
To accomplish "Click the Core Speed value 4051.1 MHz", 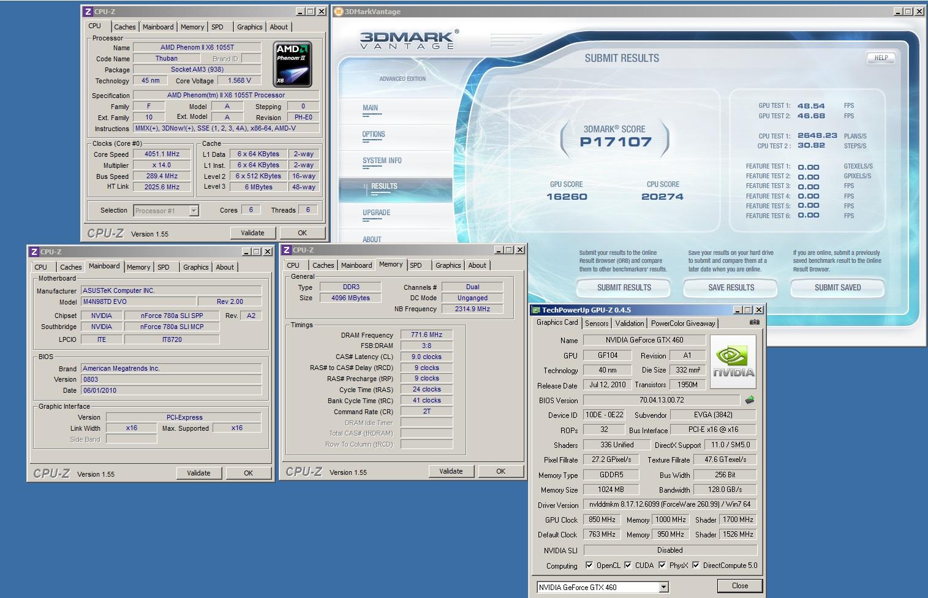I will (x=162, y=154).
